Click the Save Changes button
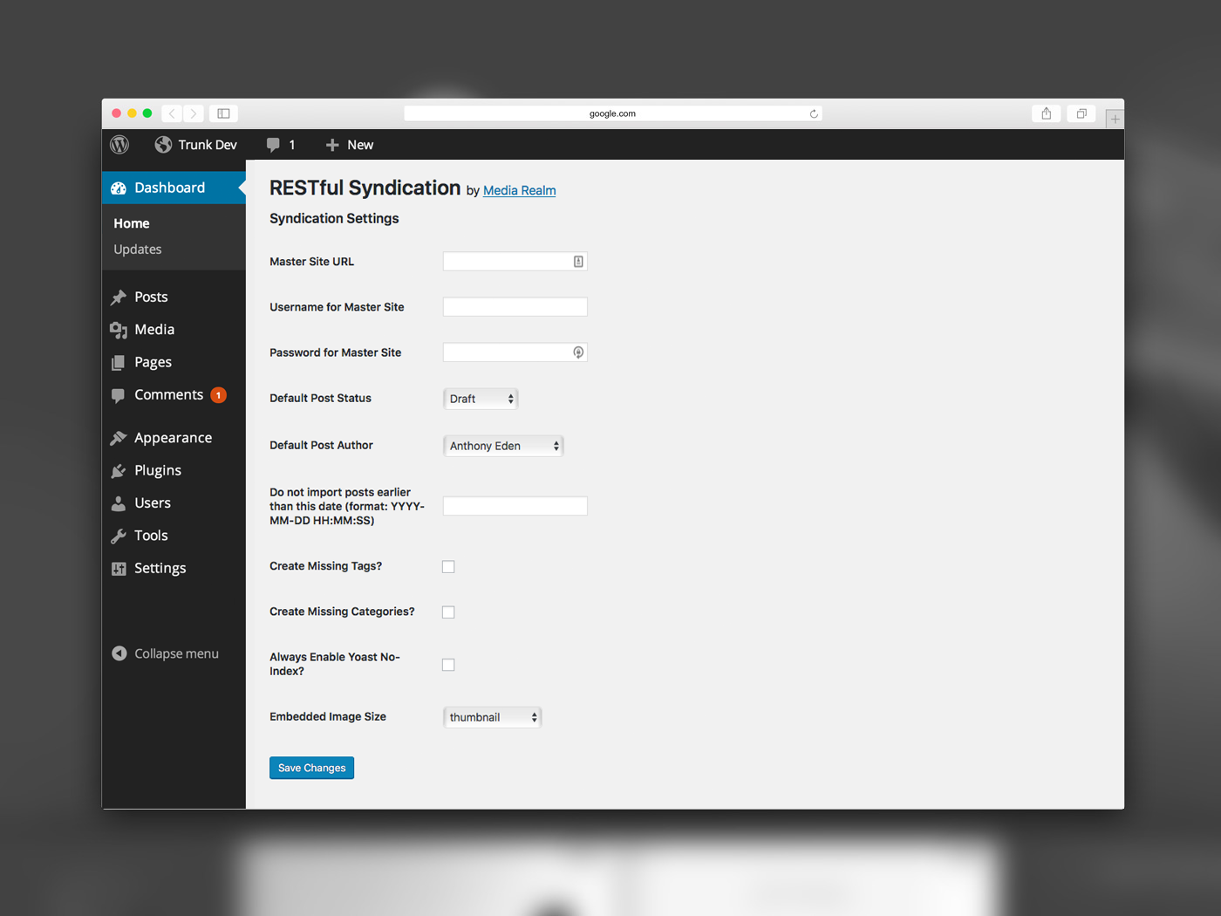This screenshot has width=1221, height=916. [x=311, y=768]
